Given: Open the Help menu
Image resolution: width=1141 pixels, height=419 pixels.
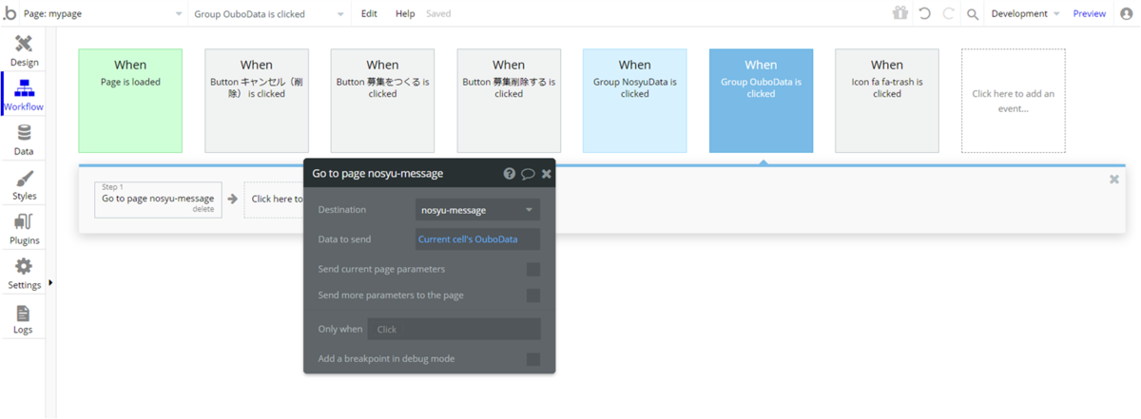Looking at the screenshot, I should click(405, 13).
